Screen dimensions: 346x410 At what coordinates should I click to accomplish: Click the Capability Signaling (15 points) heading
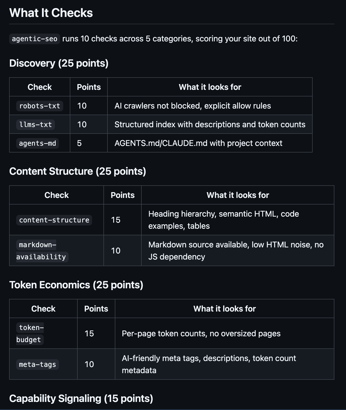81,398
